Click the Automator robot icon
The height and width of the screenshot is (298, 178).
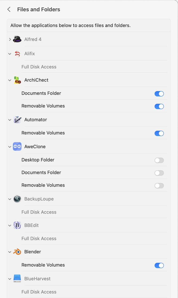click(x=17, y=120)
